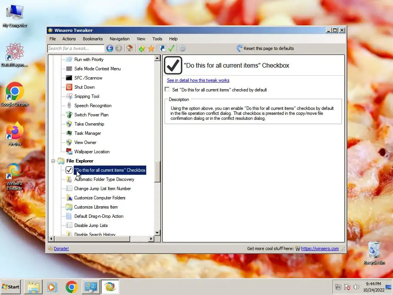Open the file explorer taskbar icon
Image resolution: width=393 pixels, height=295 pixels.
[33, 287]
